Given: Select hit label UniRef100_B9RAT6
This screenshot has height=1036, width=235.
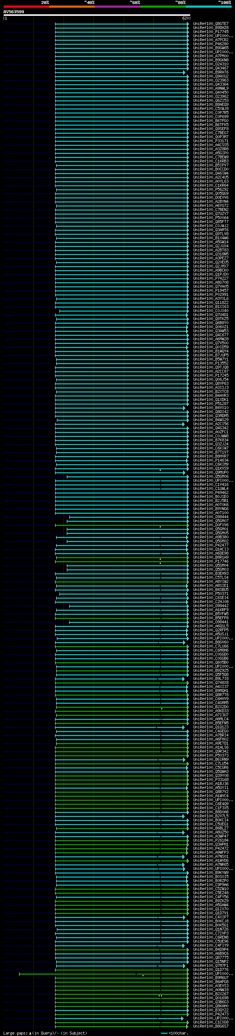Looking at the screenshot, I should click(x=211, y=72).
